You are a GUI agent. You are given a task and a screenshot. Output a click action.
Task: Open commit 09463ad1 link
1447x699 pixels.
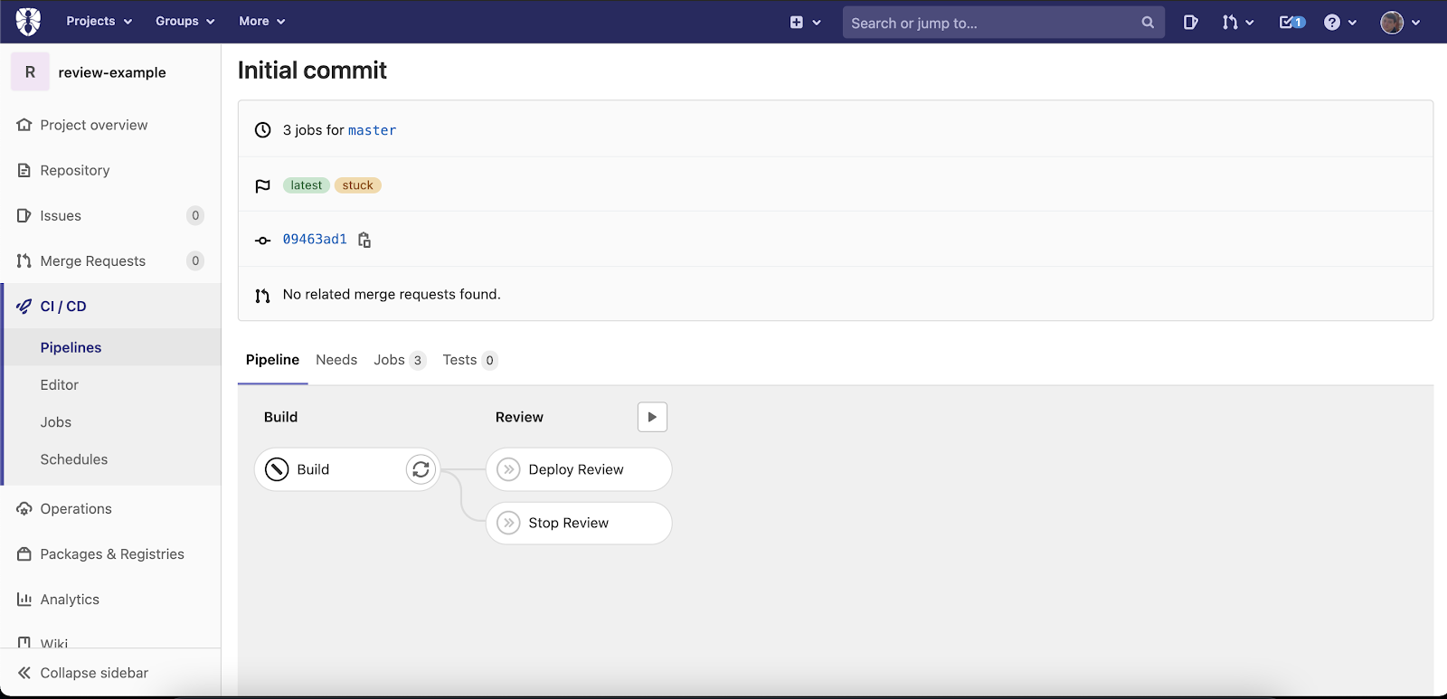pyautogui.click(x=315, y=240)
